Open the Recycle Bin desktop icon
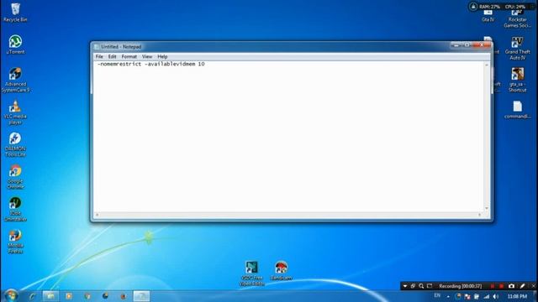Screen dimensions: 538x302 click(x=15, y=13)
